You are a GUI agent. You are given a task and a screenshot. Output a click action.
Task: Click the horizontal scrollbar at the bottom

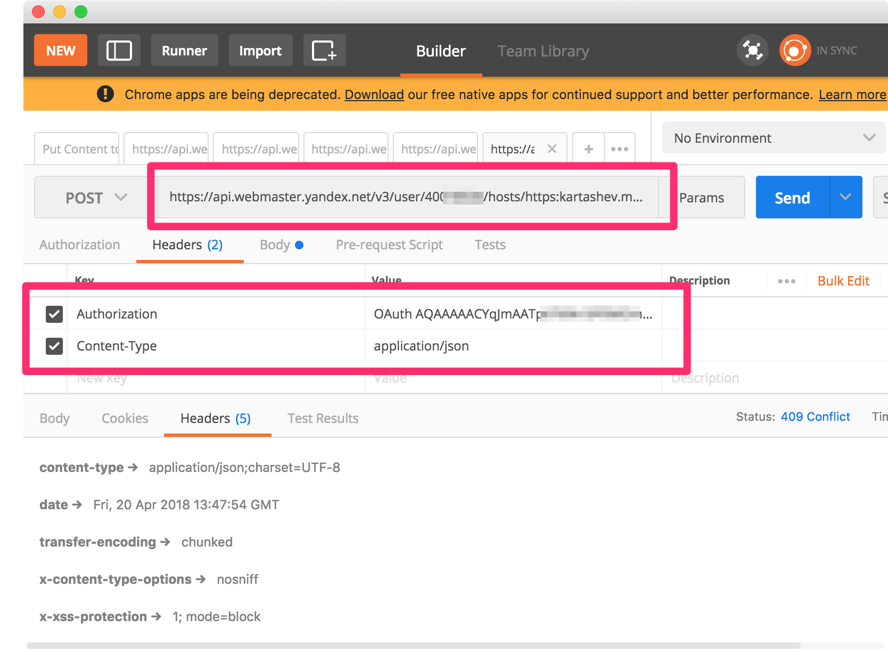pos(414,646)
